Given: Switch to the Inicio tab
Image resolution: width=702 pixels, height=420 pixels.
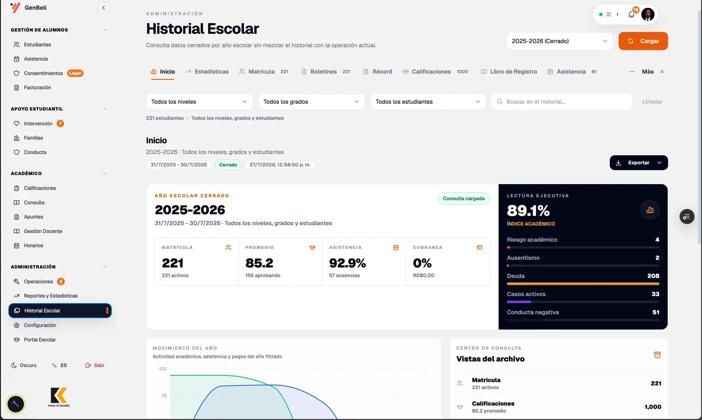Looking at the screenshot, I should (163, 72).
